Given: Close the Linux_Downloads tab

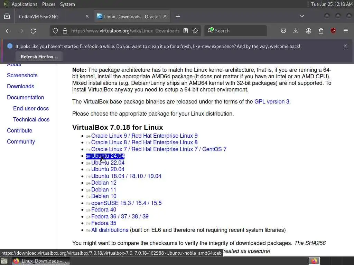Looking at the screenshot, I should coord(165,17).
